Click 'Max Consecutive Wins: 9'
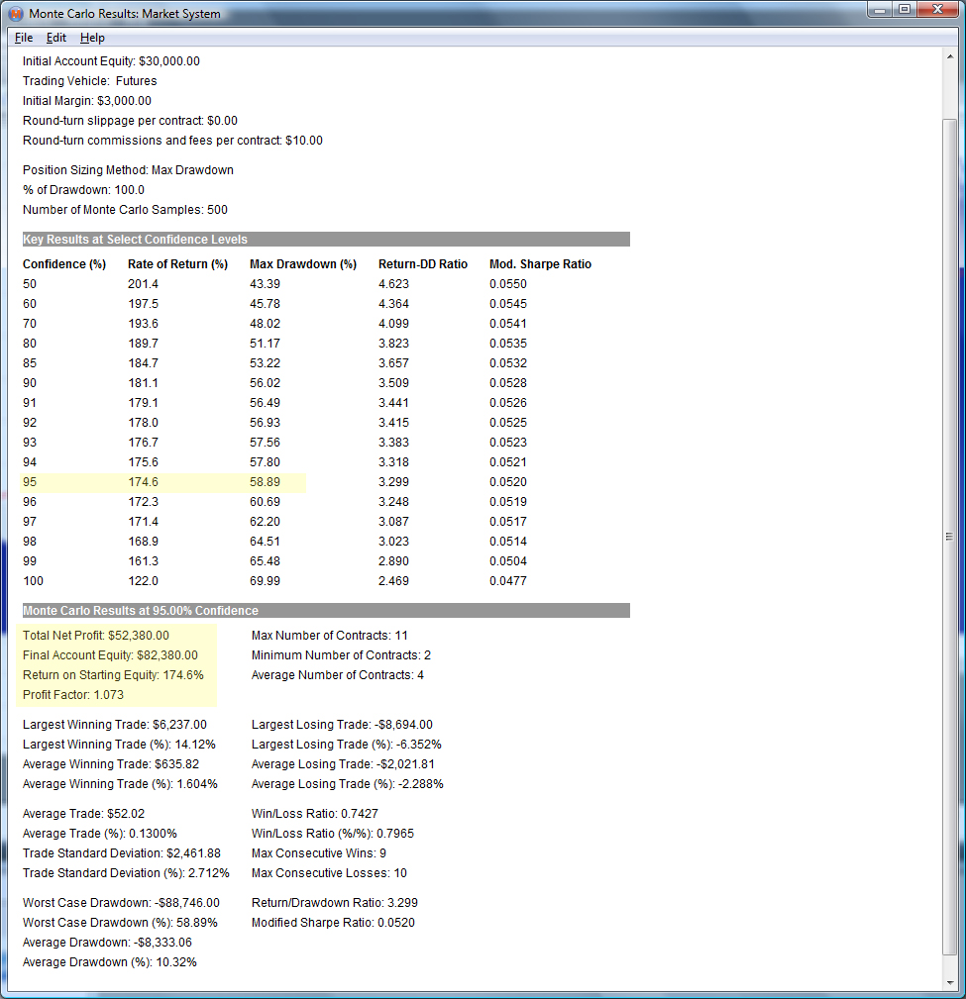This screenshot has height=999, width=966. click(319, 853)
